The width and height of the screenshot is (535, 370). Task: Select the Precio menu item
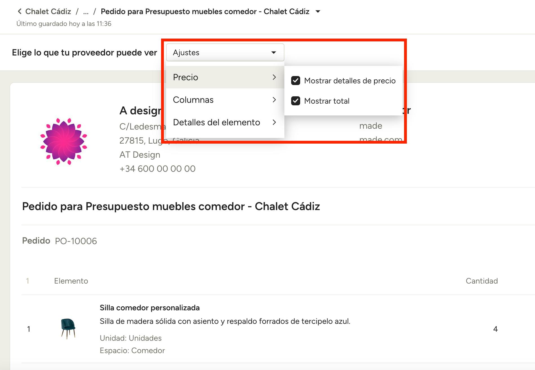coord(186,77)
